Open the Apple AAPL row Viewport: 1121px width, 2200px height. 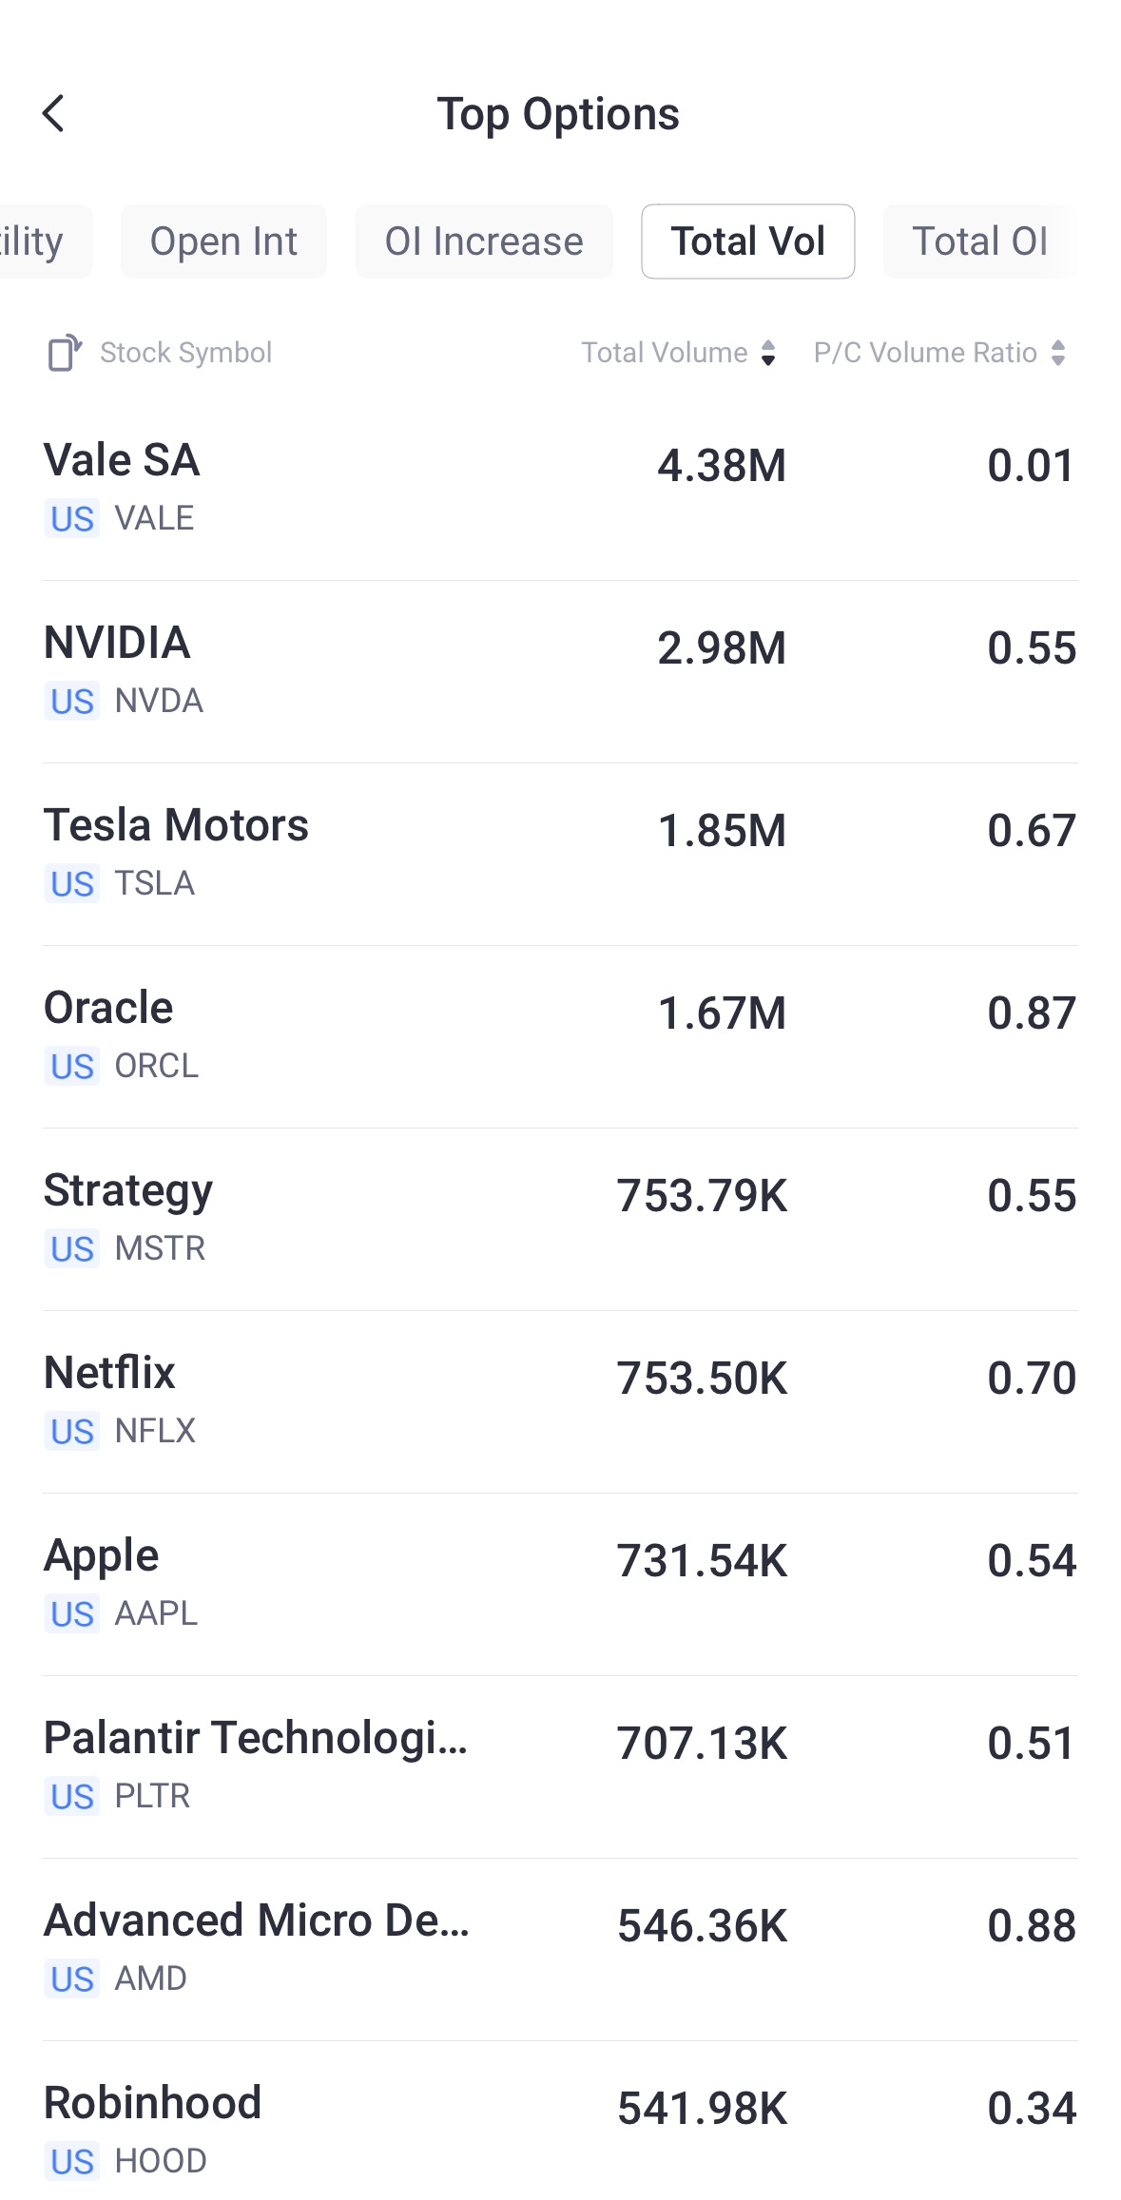[560, 1583]
